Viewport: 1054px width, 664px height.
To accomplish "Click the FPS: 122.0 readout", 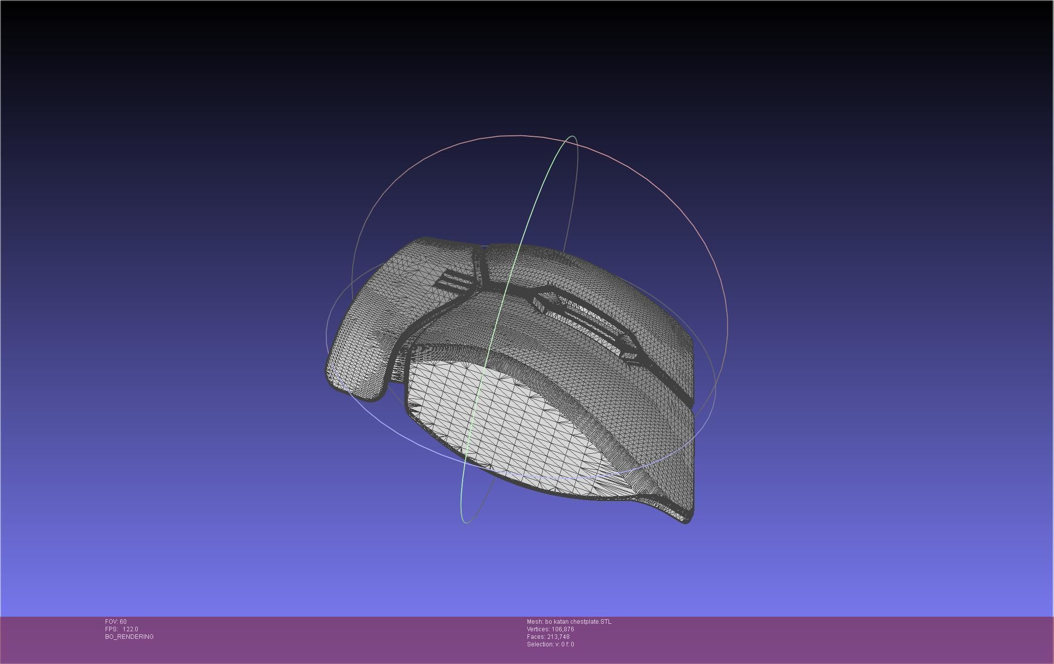I will [x=122, y=629].
